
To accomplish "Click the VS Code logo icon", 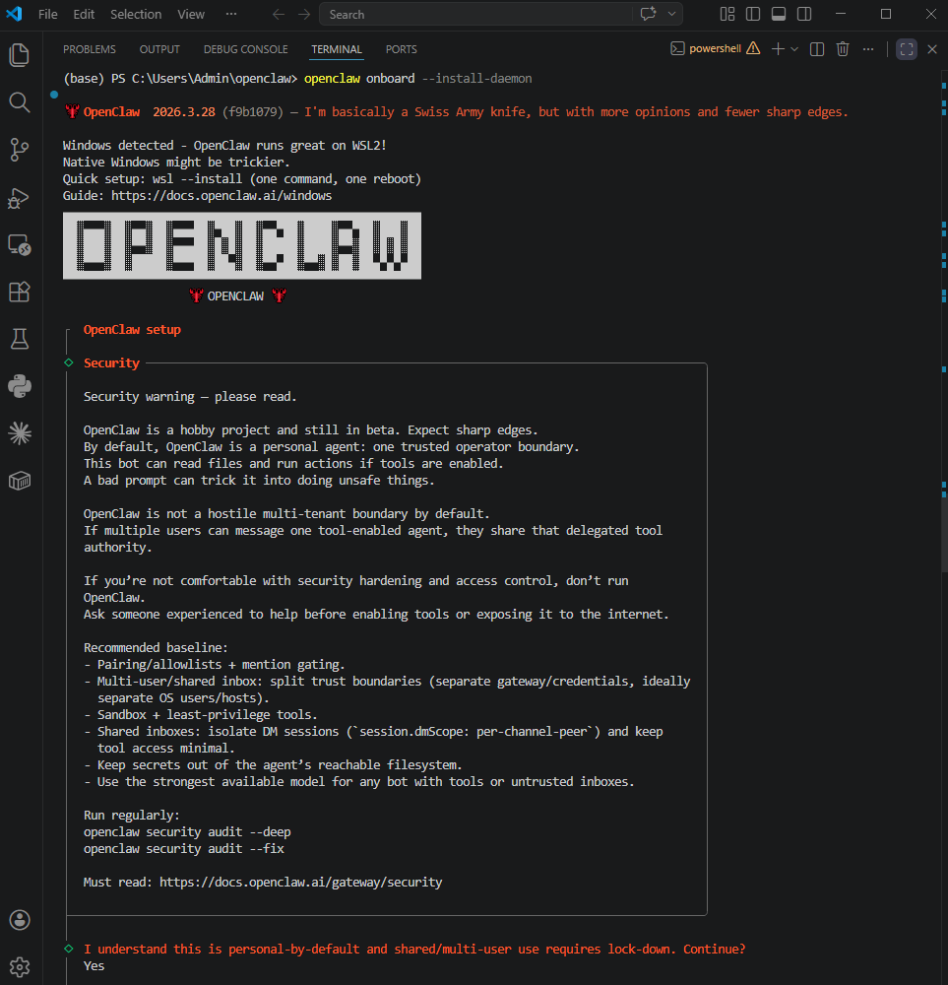I will pos(15,14).
